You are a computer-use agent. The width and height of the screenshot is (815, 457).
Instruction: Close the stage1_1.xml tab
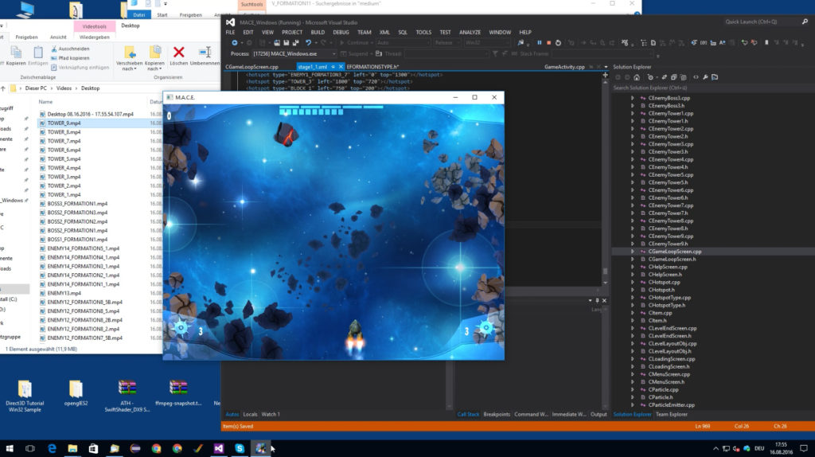click(341, 67)
